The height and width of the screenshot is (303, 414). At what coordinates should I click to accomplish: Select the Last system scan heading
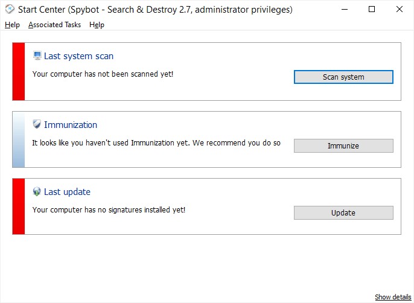tap(78, 56)
